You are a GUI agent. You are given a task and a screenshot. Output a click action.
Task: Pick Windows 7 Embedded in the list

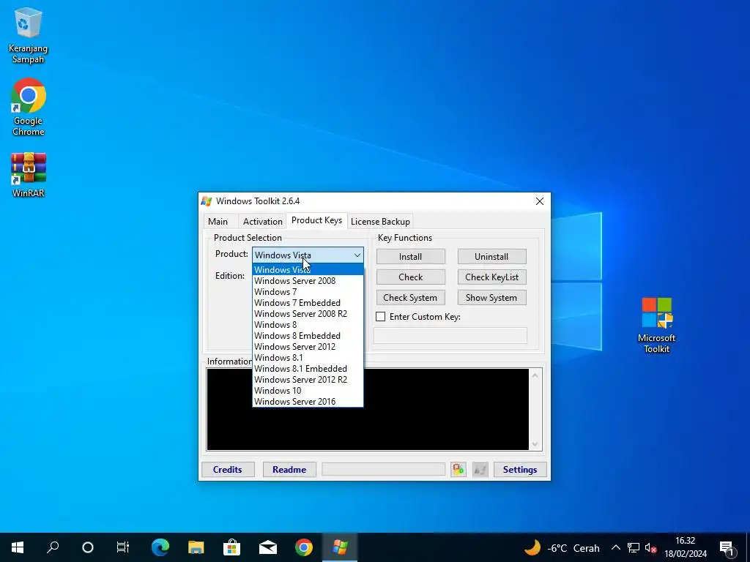point(308,302)
